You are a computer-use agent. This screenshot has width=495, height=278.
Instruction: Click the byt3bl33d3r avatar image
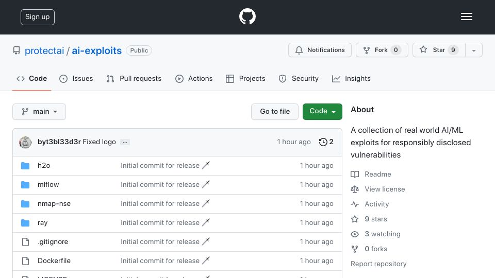point(25,142)
